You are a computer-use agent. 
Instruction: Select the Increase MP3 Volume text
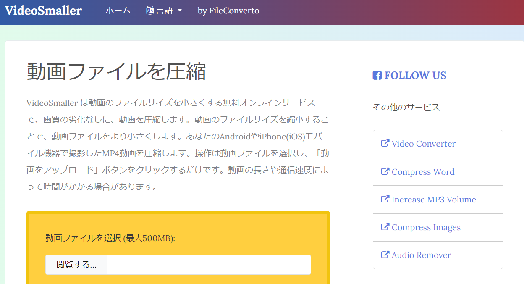coord(434,200)
